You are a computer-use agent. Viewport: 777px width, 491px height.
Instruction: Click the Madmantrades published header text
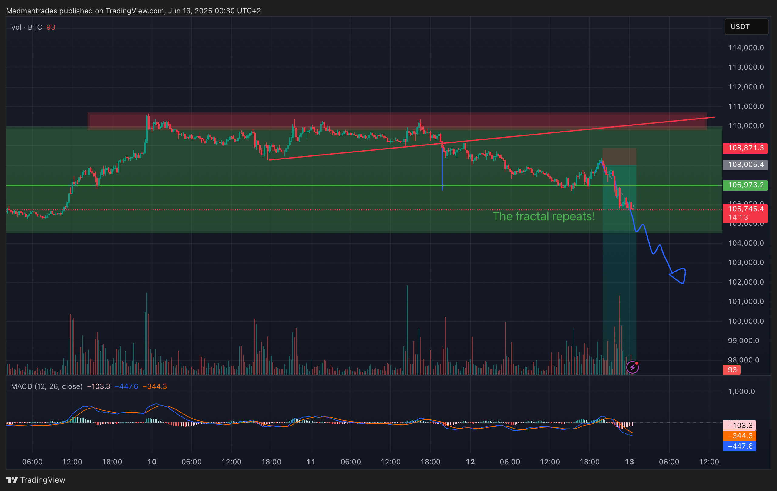133,11
